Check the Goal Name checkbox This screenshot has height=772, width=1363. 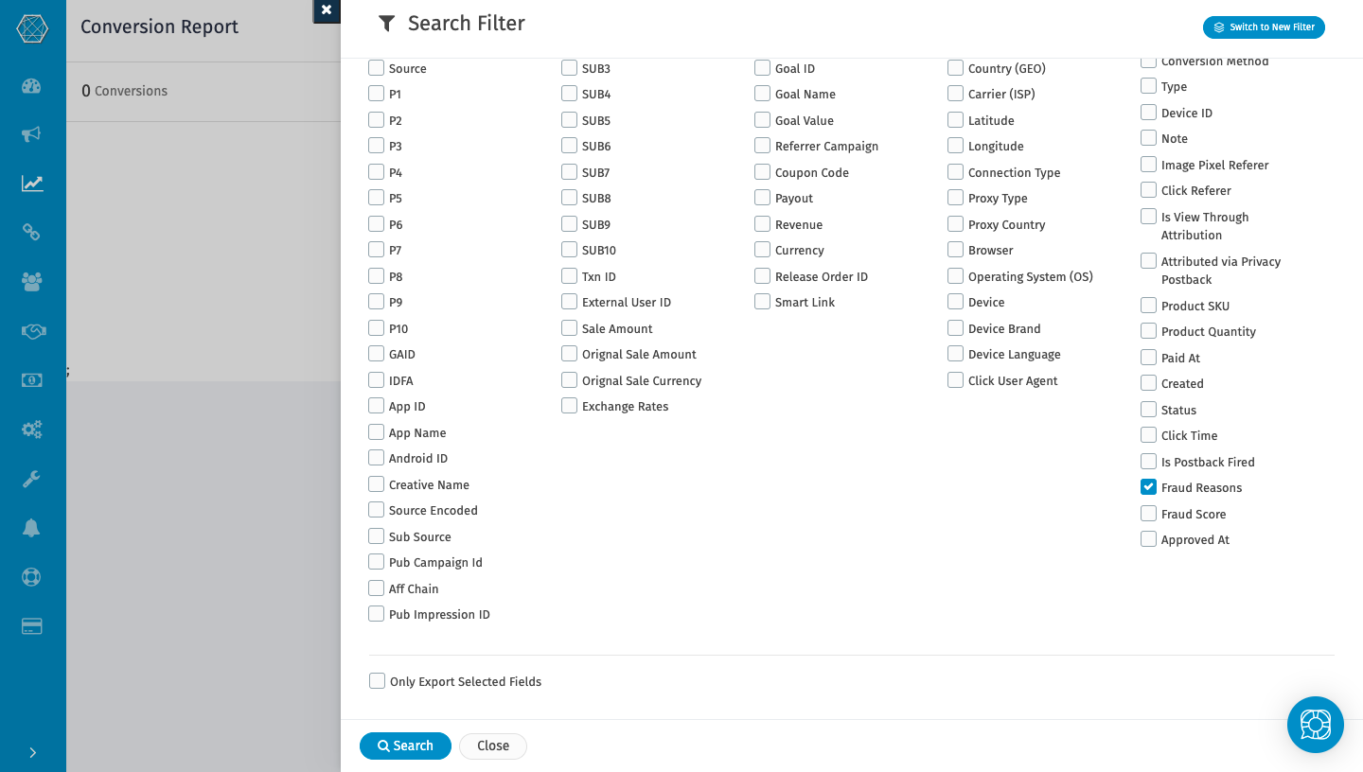point(762,94)
